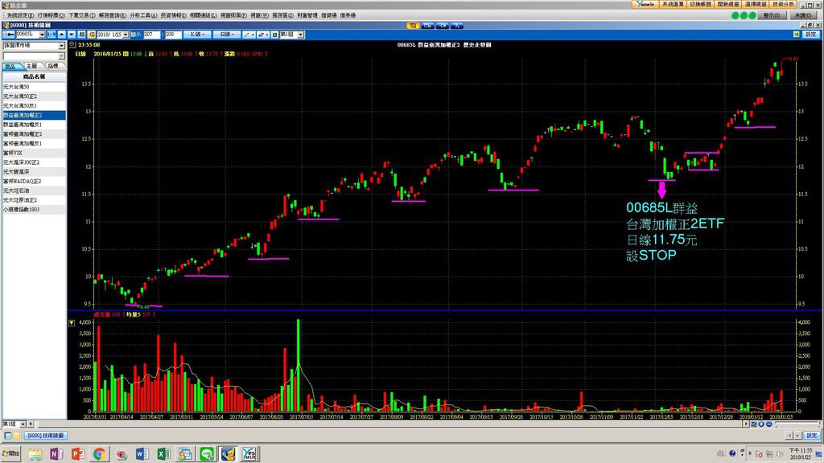This screenshot has height=463, width=824.
Task: Select 群益臺灣加權反1 in product list
Action: point(34,125)
